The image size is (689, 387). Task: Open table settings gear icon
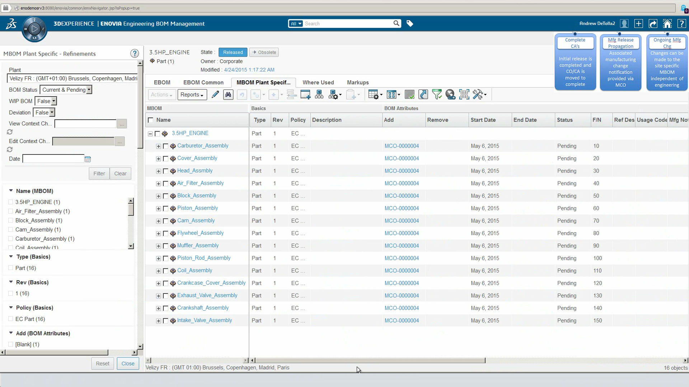(x=375, y=95)
